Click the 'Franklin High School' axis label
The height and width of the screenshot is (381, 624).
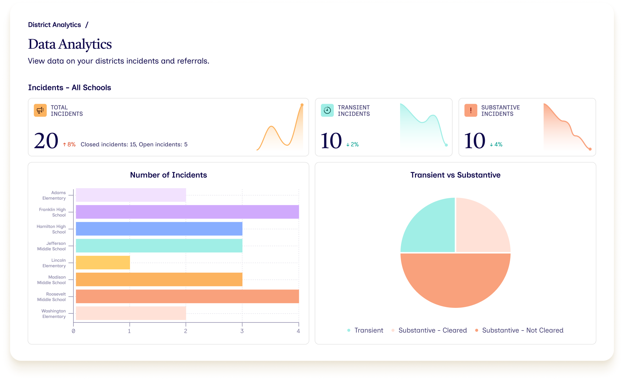click(52, 212)
